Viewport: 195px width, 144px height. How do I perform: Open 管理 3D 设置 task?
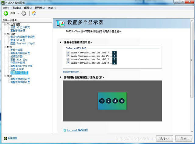coord(18,40)
